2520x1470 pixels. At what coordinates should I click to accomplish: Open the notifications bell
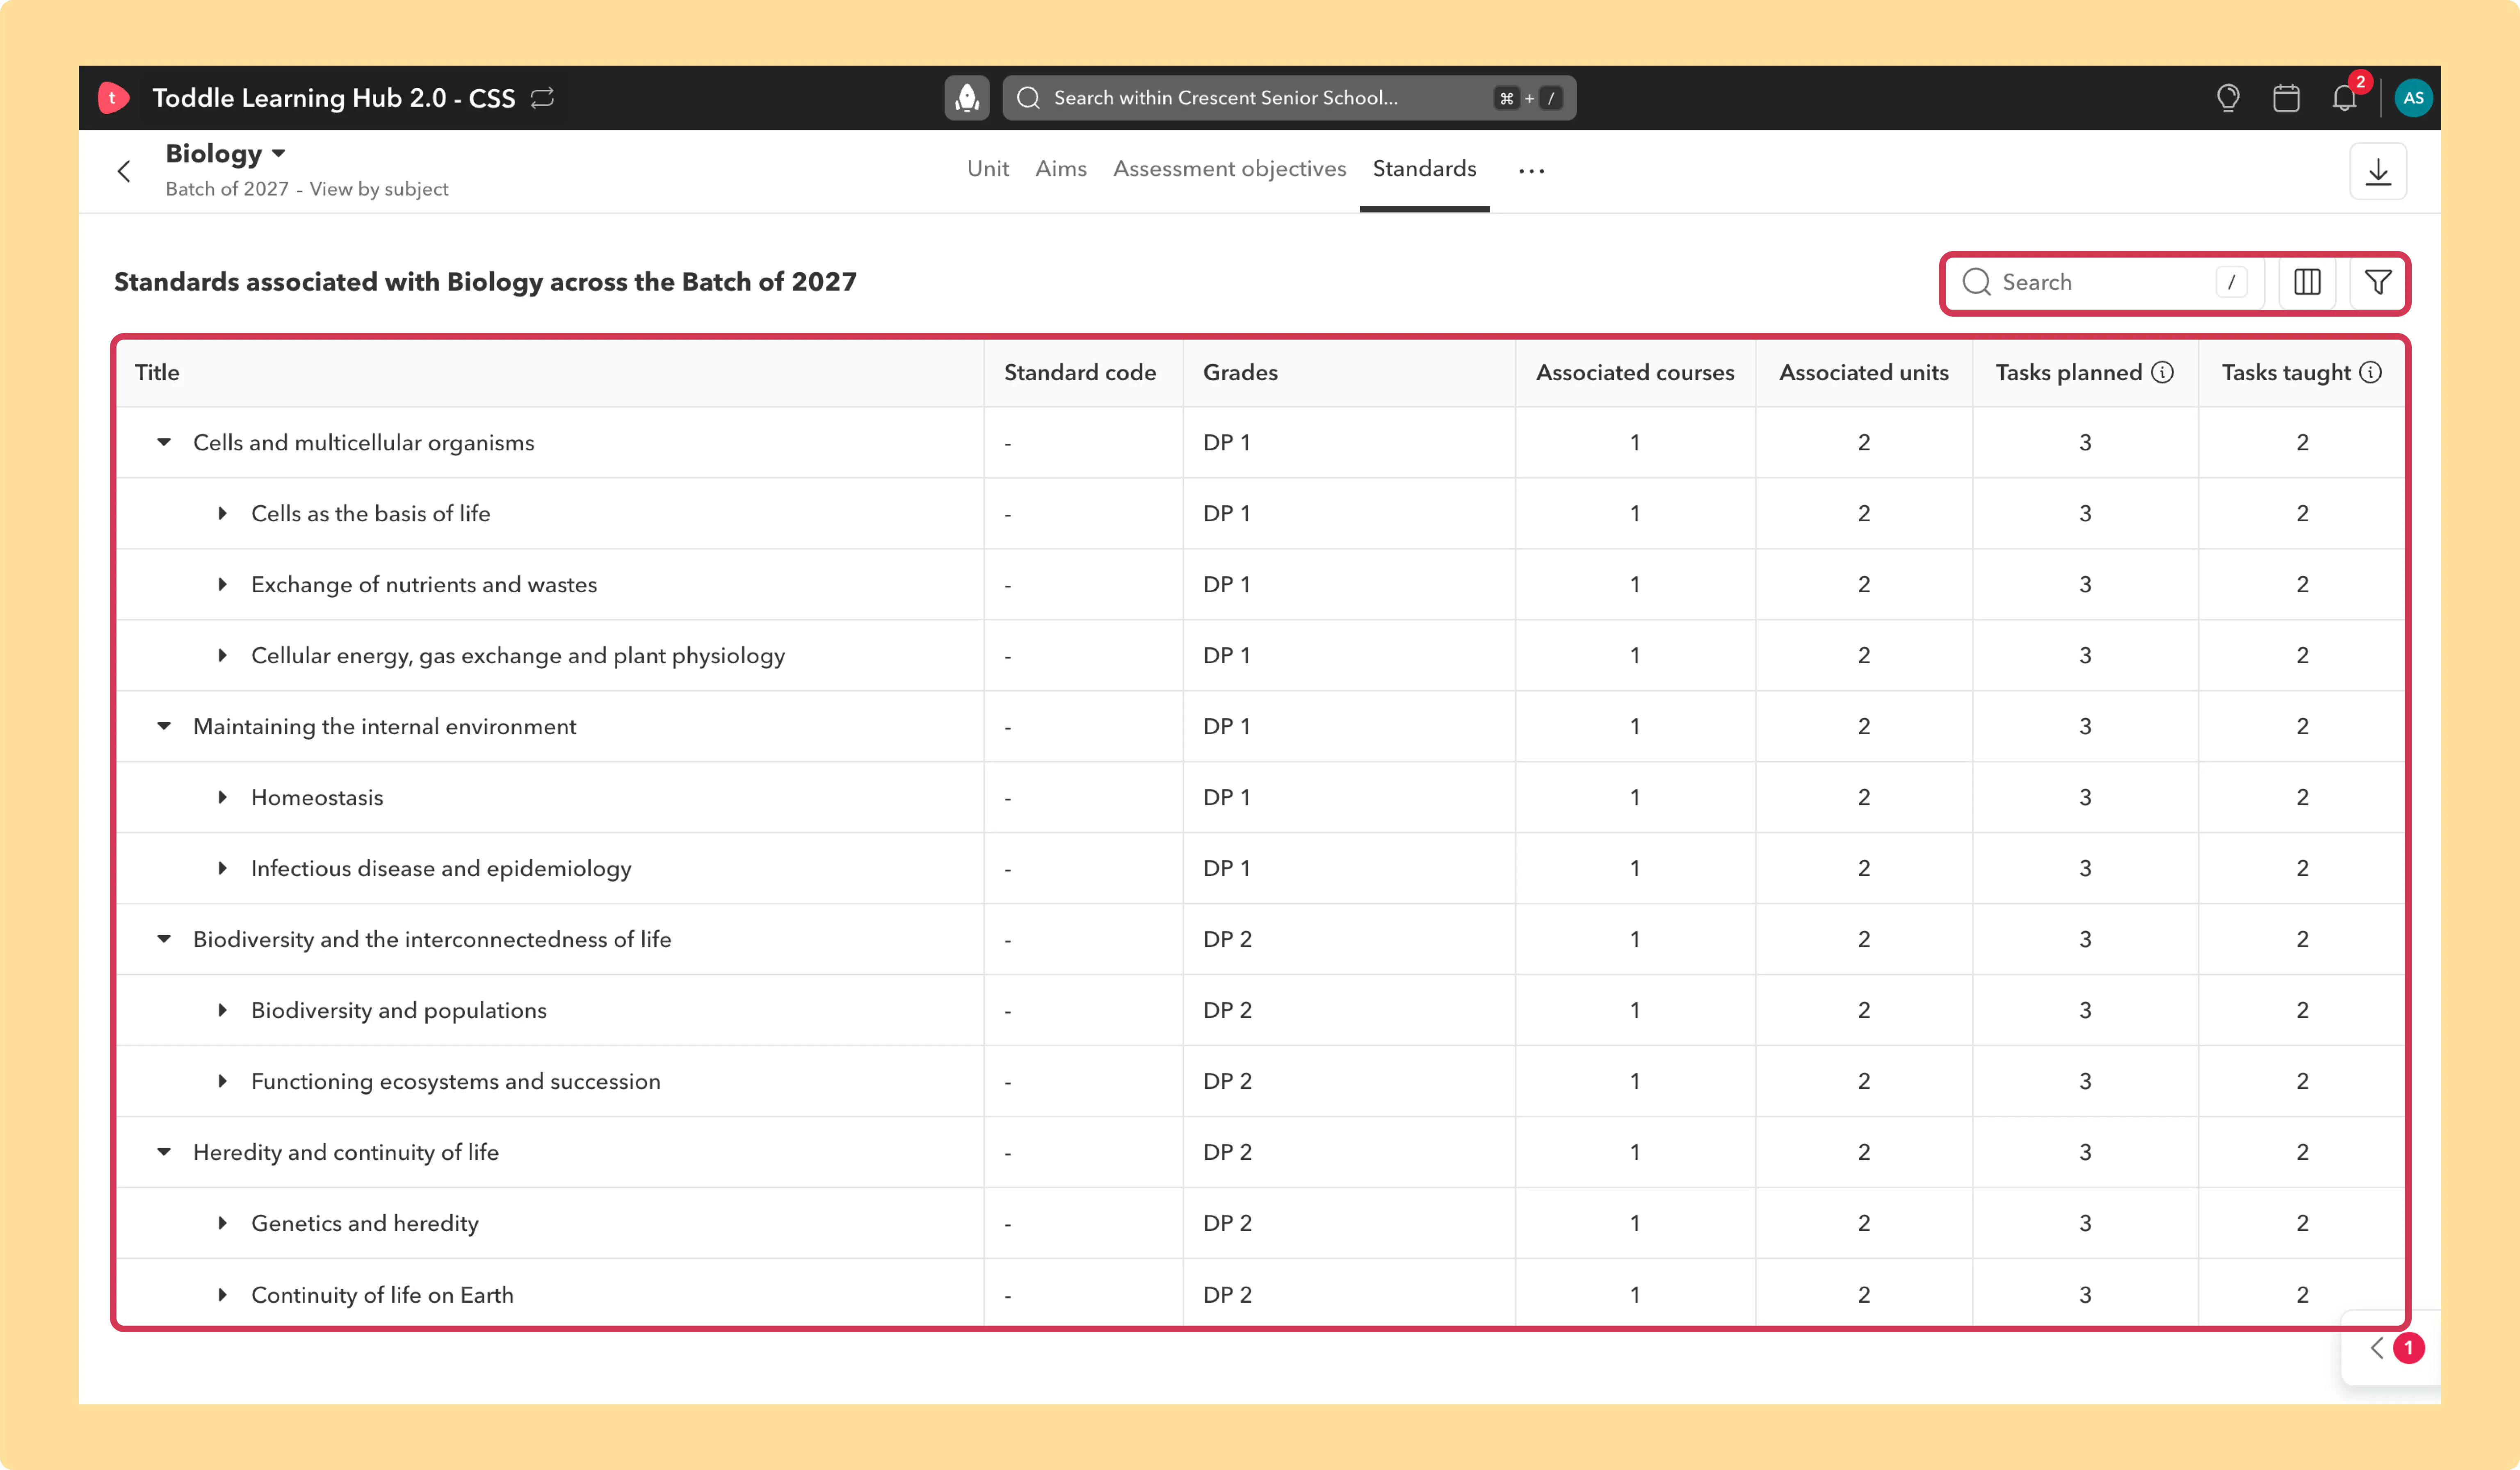coord(2345,98)
